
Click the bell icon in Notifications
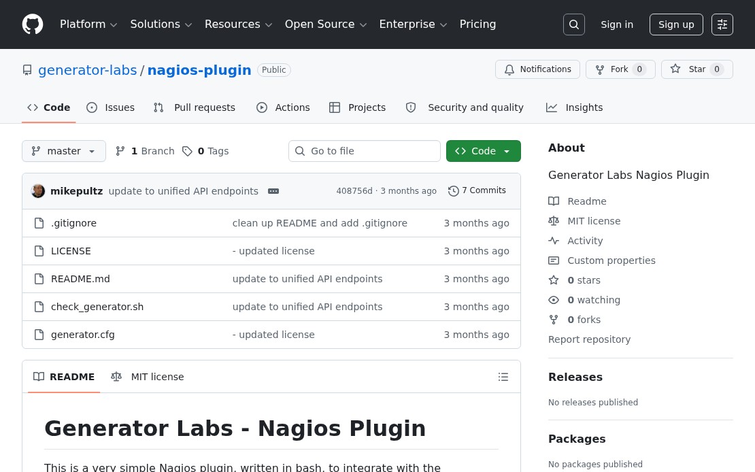pos(509,70)
